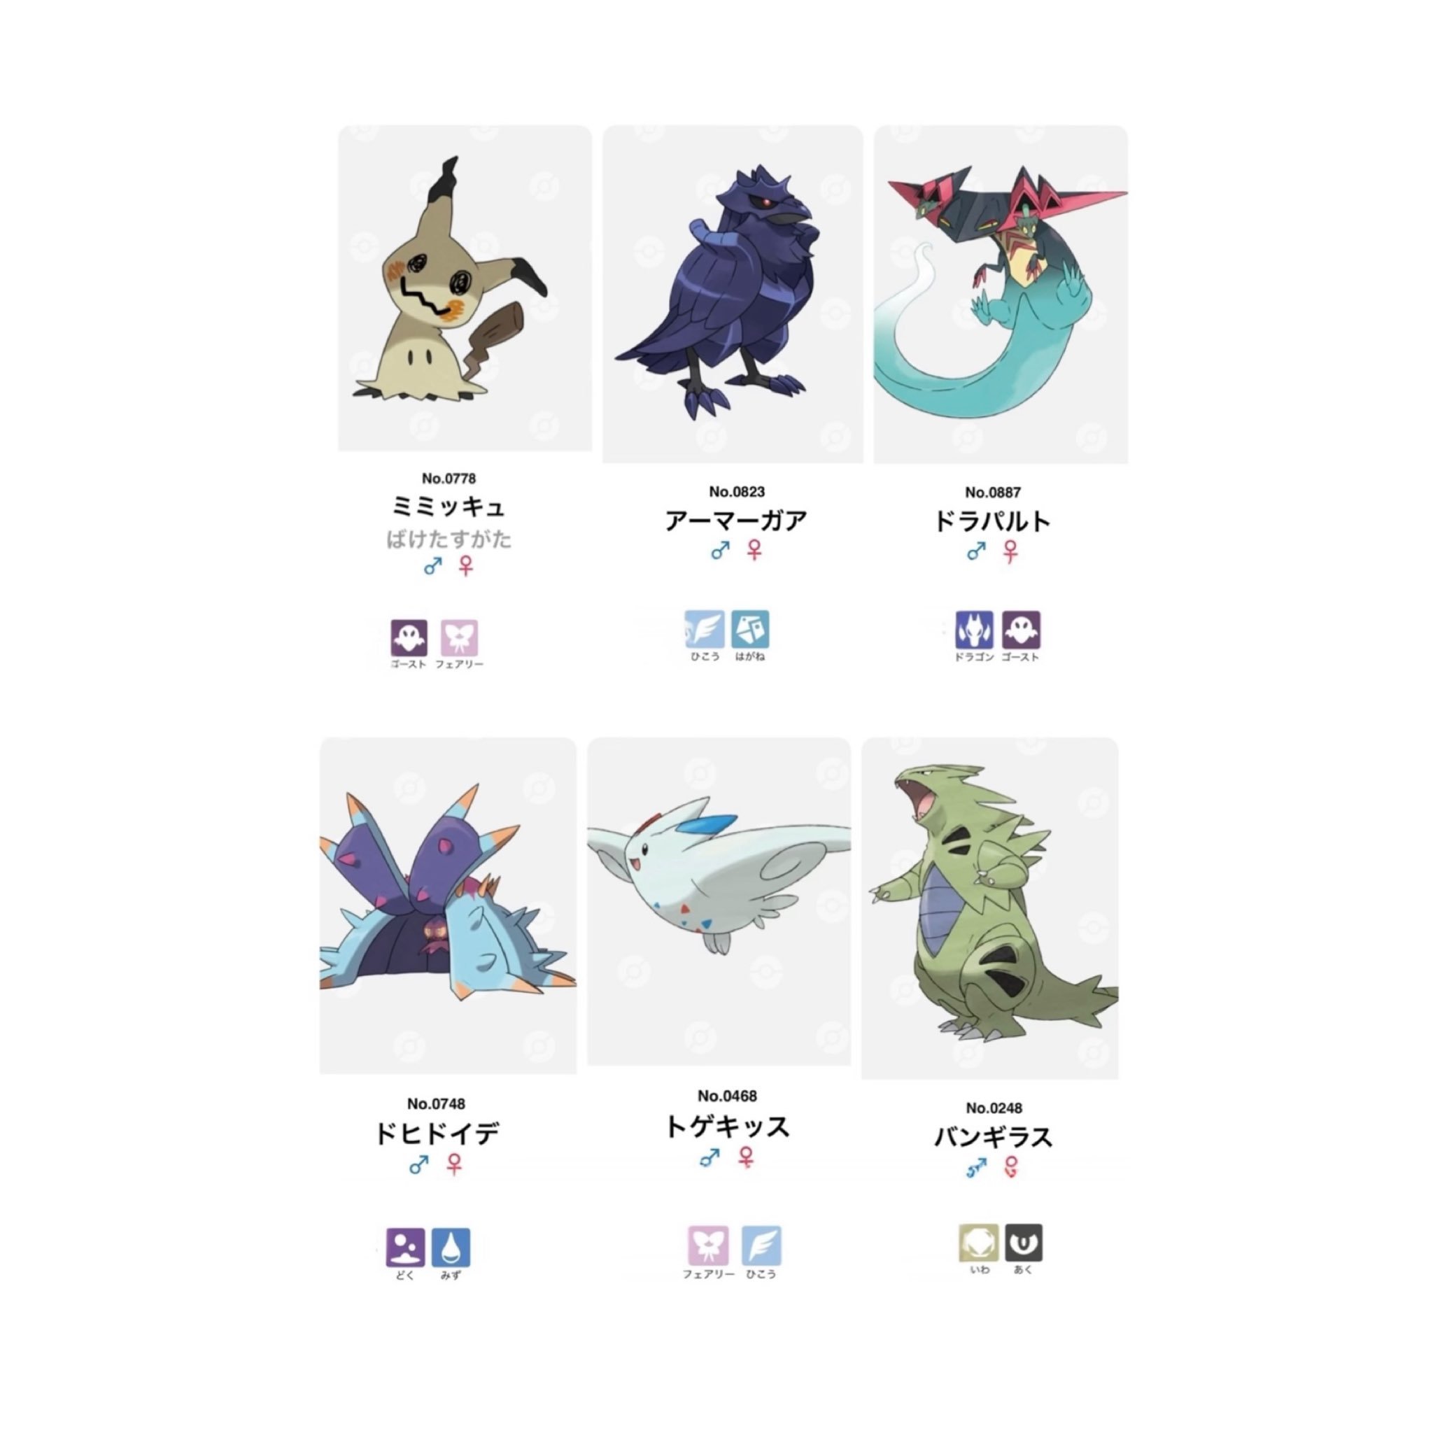Select Corviknight's Steel type icon

(x=750, y=630)
